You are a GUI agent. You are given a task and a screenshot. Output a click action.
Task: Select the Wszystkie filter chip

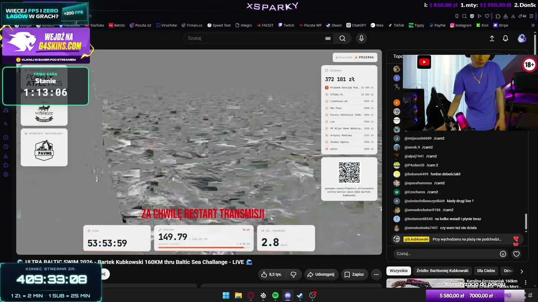coord(398,271)
